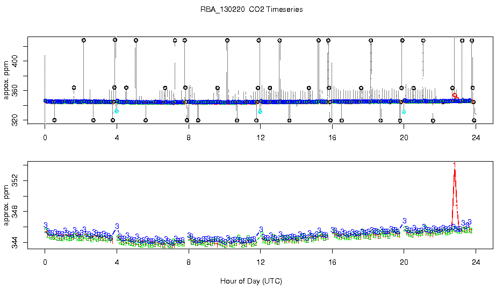
Task: Click the 8 tick label on lower x-axis
Action: [x=189, y=262]
